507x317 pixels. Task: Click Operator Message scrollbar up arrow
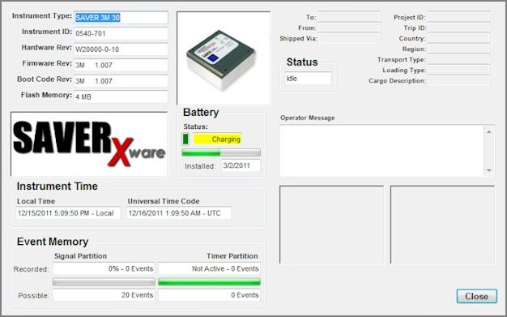(489, 132)
